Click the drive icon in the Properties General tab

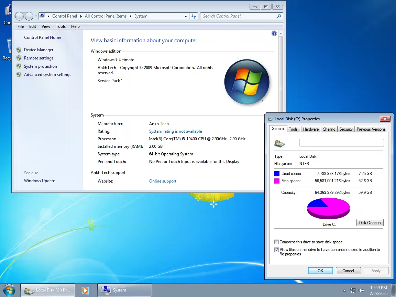(279, 143)
